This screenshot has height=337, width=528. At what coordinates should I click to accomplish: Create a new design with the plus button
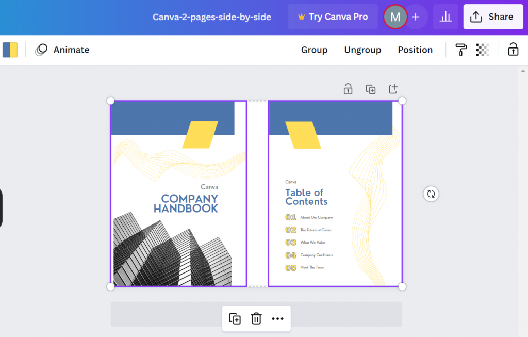coord(417,17)
